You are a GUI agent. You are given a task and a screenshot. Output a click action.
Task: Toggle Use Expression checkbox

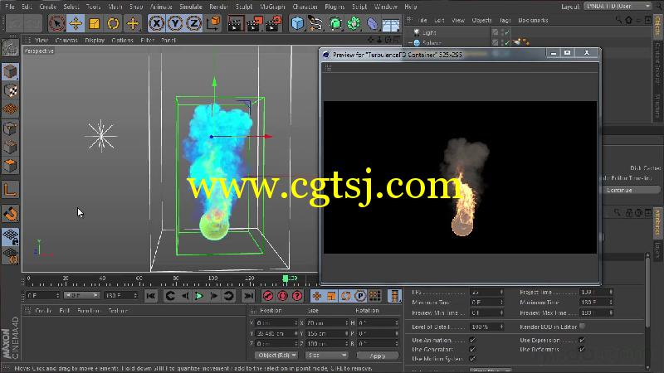(x=582, y=340)
